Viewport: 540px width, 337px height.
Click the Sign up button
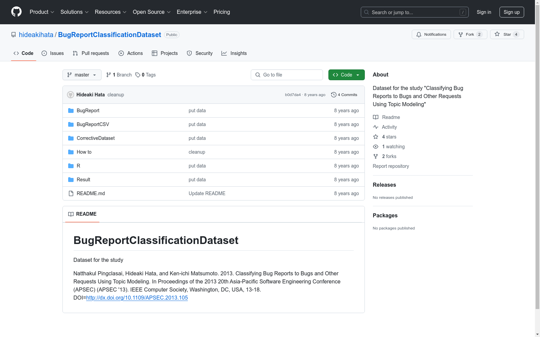tap(512, 12)
